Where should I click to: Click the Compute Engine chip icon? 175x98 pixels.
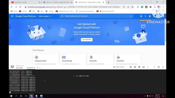coord(36,57)
